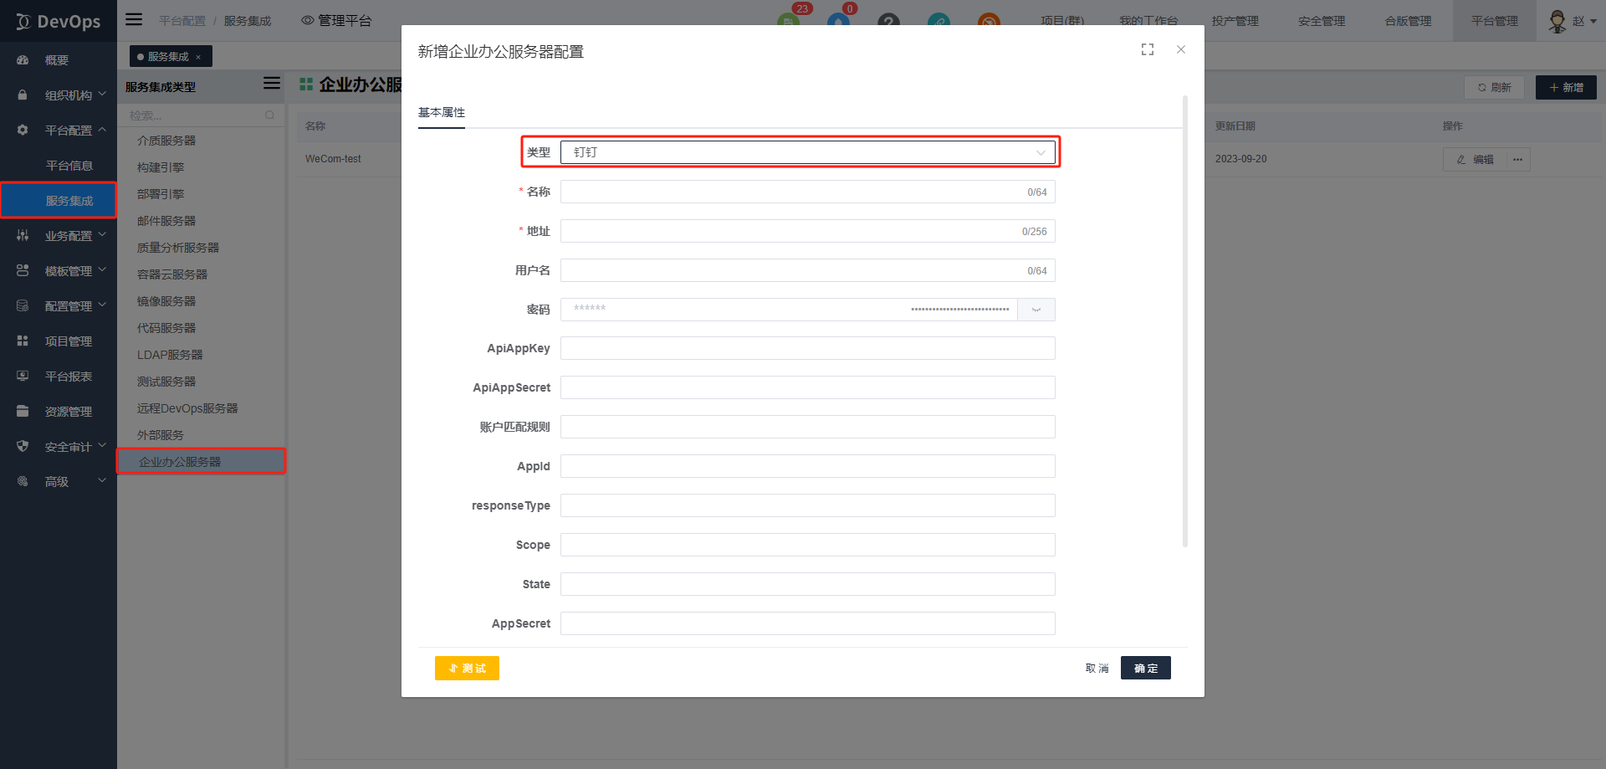Click the 概要 dashboard icon in sidebar
This screenshot has width=1606, height=769.
pos(23,60)
